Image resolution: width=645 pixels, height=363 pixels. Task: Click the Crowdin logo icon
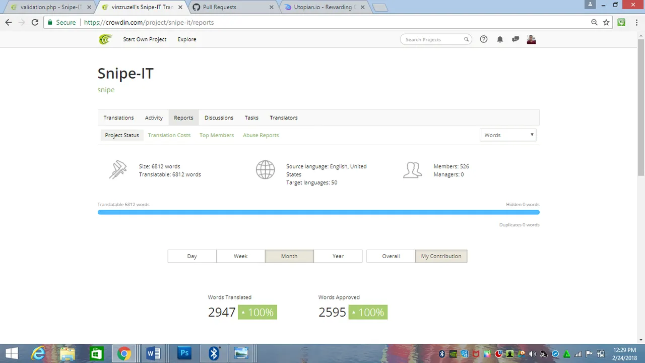(105, 39)
